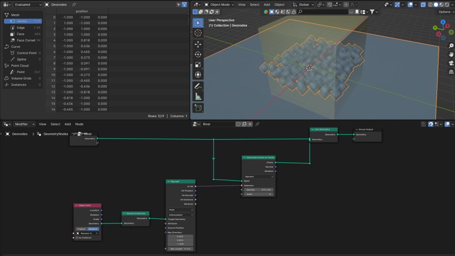Unlink the River node group
The width and height of the screenshot is (455, 256).
[x=250, y=124]
